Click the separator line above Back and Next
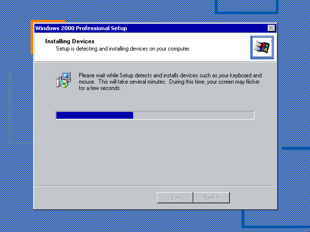The image size is (310, 232). click(155, 186)
